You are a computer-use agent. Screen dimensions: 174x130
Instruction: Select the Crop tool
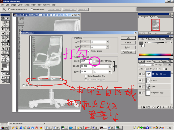pos(3,29)
